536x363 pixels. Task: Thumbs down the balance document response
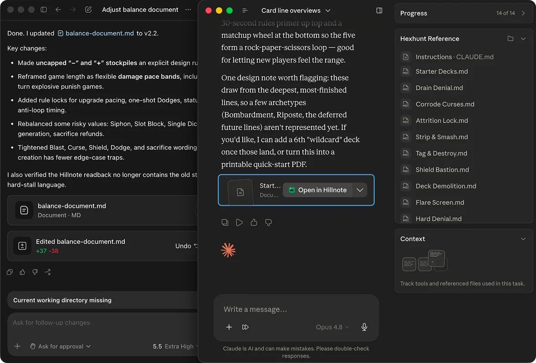coord(35,272)
